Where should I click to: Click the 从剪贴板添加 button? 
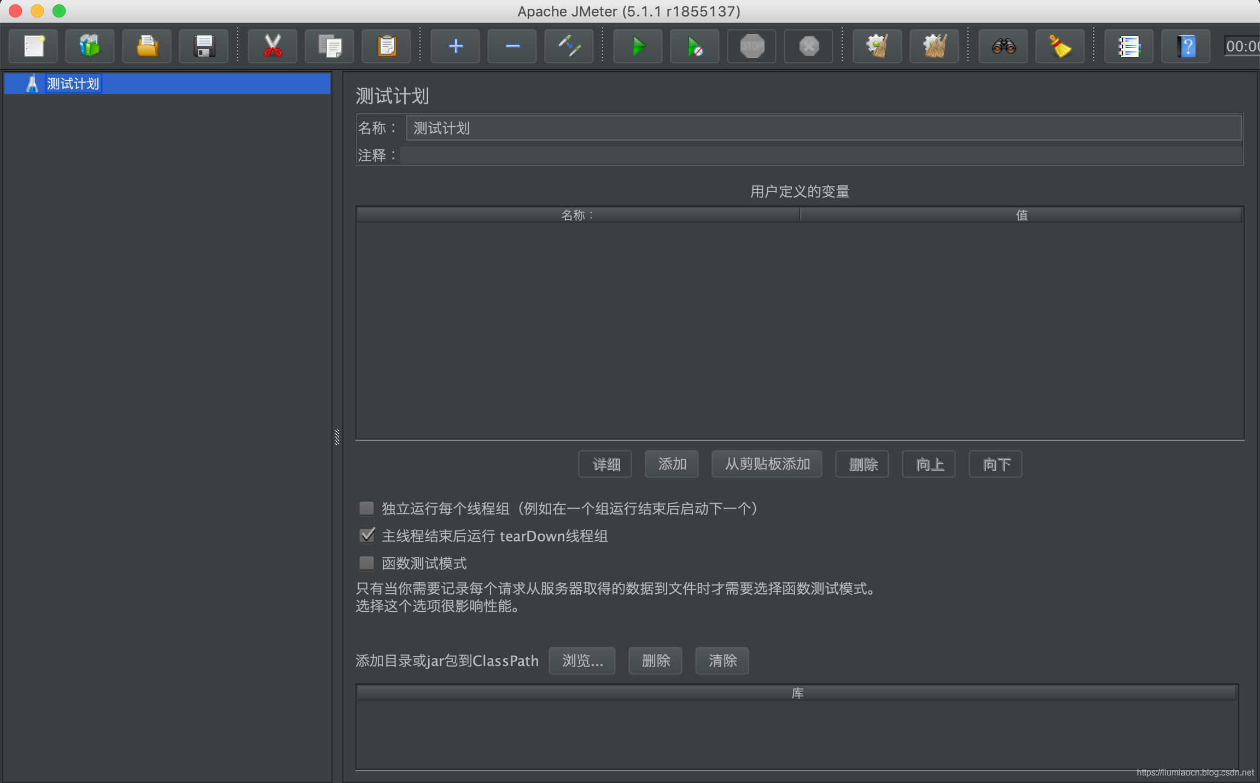click(767, 464)
